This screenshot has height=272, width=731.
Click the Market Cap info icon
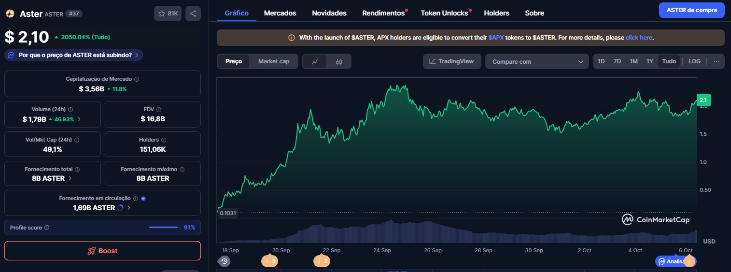(x=137, y=79)
